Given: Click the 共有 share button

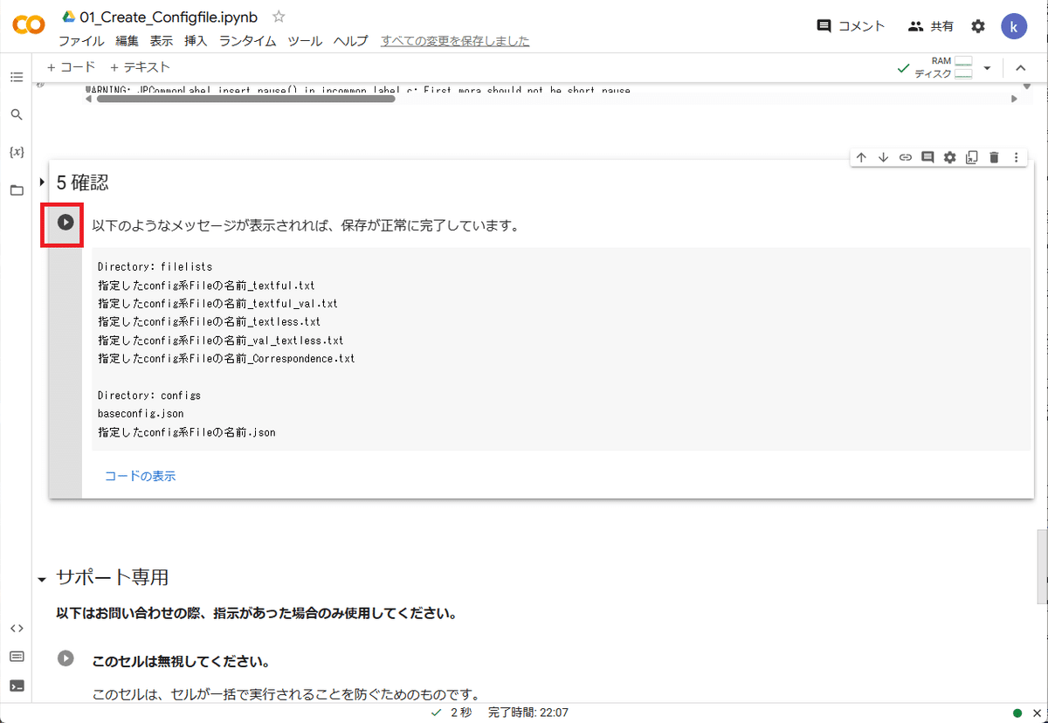Looking at the screenshot, I should tap(931, 26).
